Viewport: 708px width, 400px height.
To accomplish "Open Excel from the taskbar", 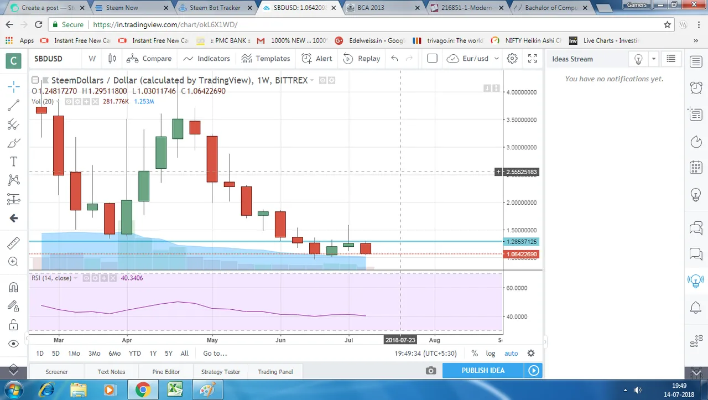I will (175, 389).
